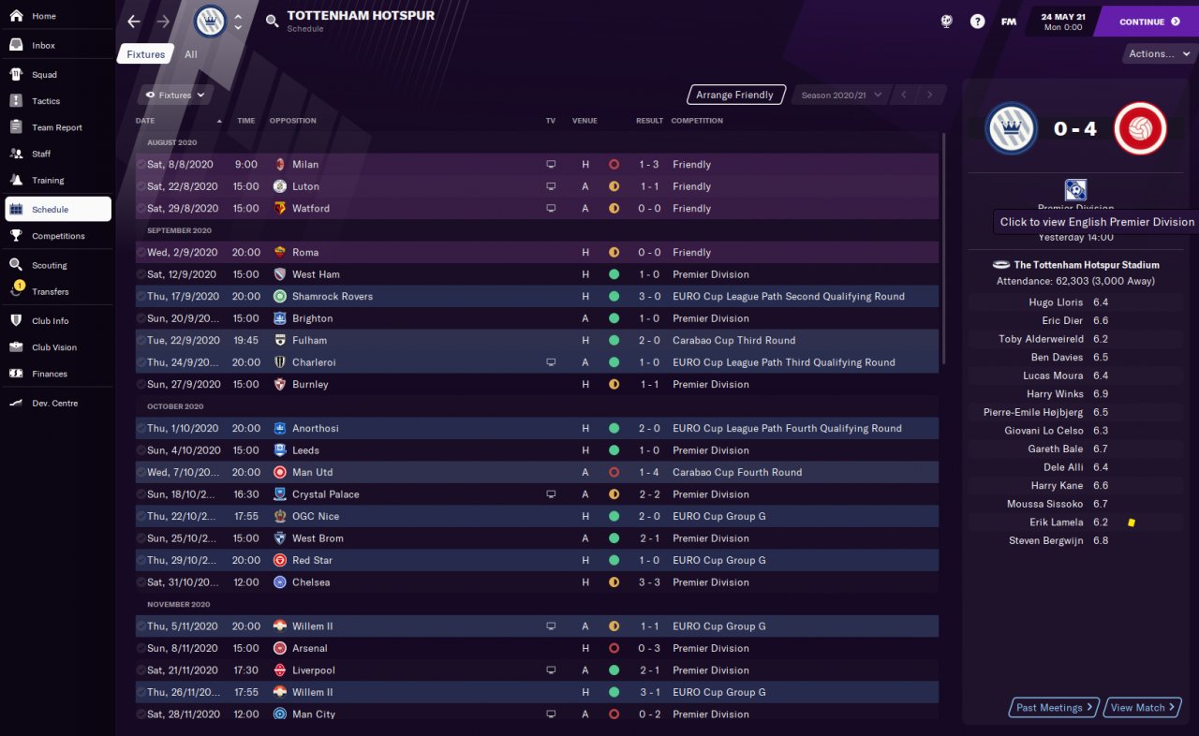Go back with the left arrow
1199x736 pixels.
(134, 22)
